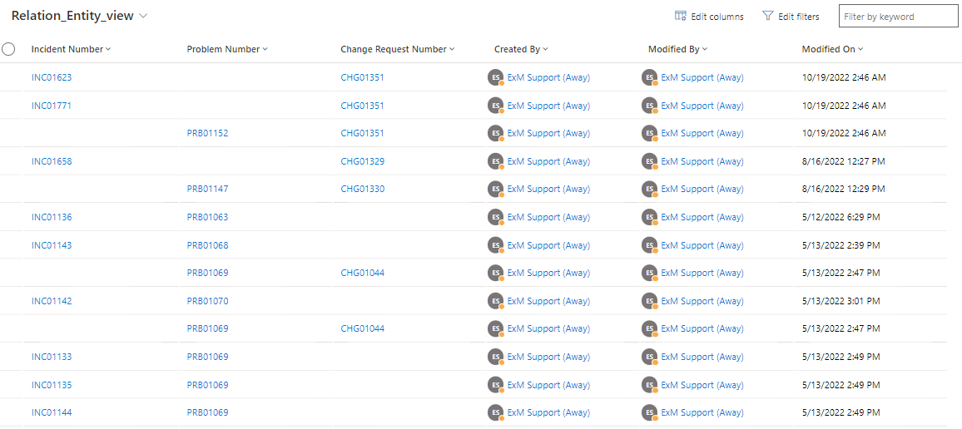The width and height of the screenshot is (962, 429).
Task: Select the 5/13/2022 3:01 PM date cell
Action: pyautogui.click(x=841, y=301)
